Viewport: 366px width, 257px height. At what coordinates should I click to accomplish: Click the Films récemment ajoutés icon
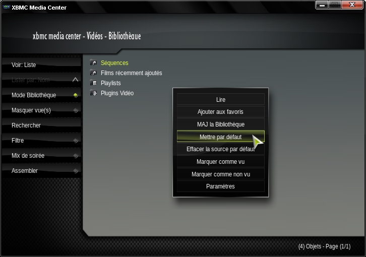(93, 73)
